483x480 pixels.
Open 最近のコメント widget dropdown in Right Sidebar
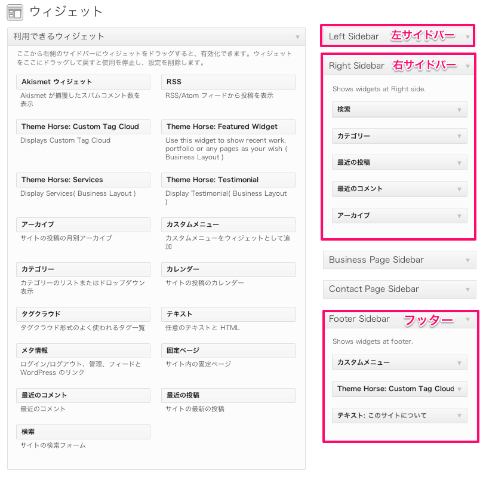[459, 189]
